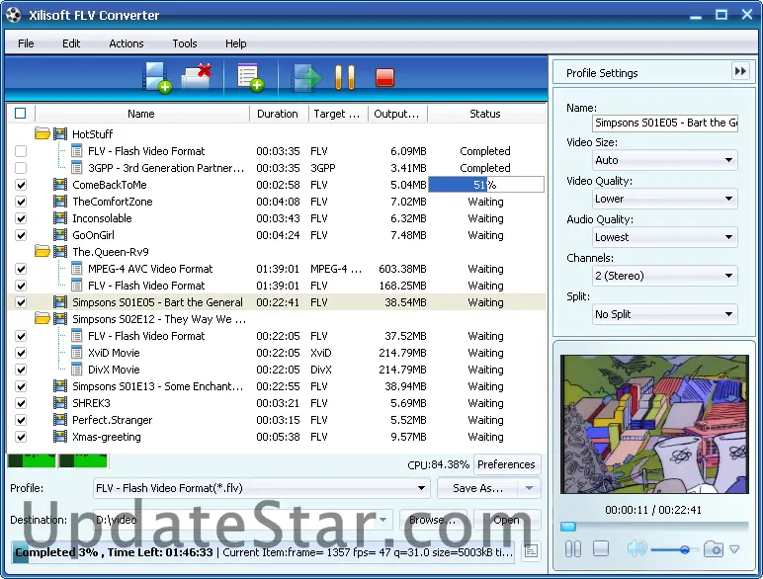Expand the Channels dropdown set to Stereo
This screenshot has width=763, height=579.
(665, 276)
